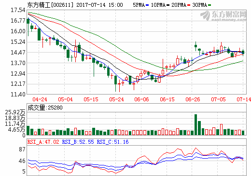The image size is (251, 176).
Task: Click price axis value 16.00
Action: (x=18, y=31)
